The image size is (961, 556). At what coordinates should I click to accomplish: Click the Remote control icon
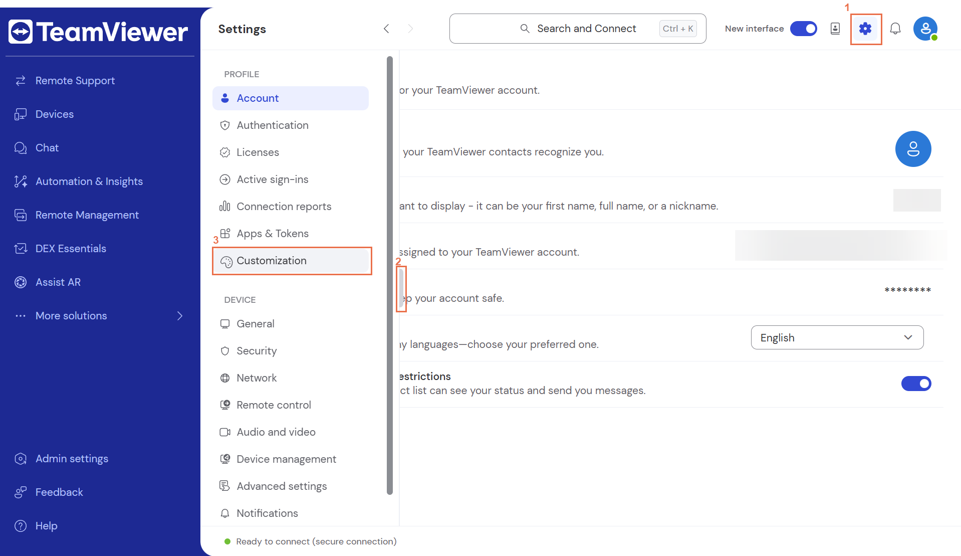coord(225,405)
